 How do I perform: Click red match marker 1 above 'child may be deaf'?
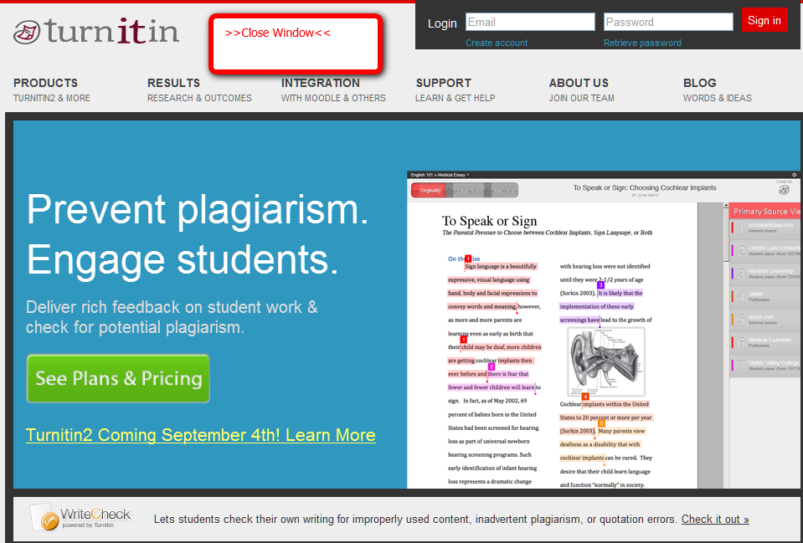pyautogui.click(x=464, y=340)
